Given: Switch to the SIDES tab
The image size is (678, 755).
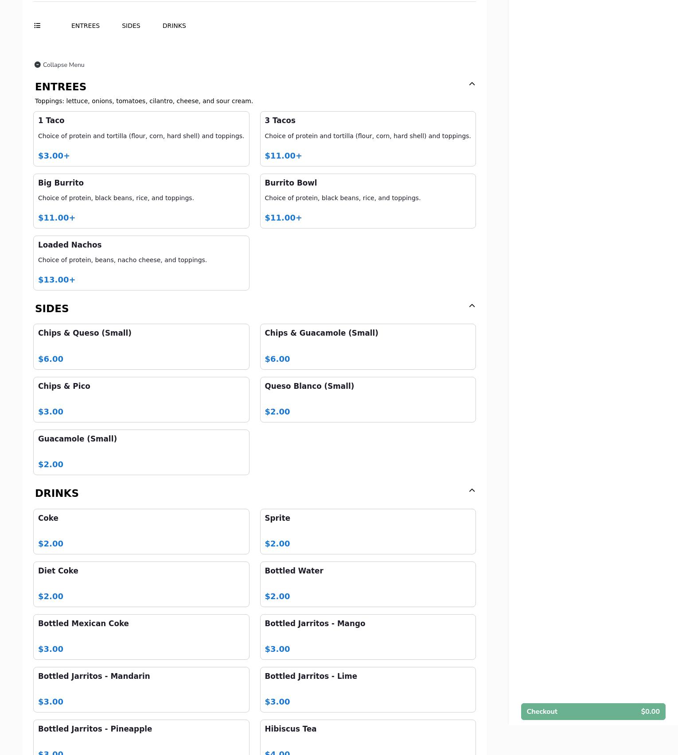Looking at the screenshot, I should click(131, 26).
